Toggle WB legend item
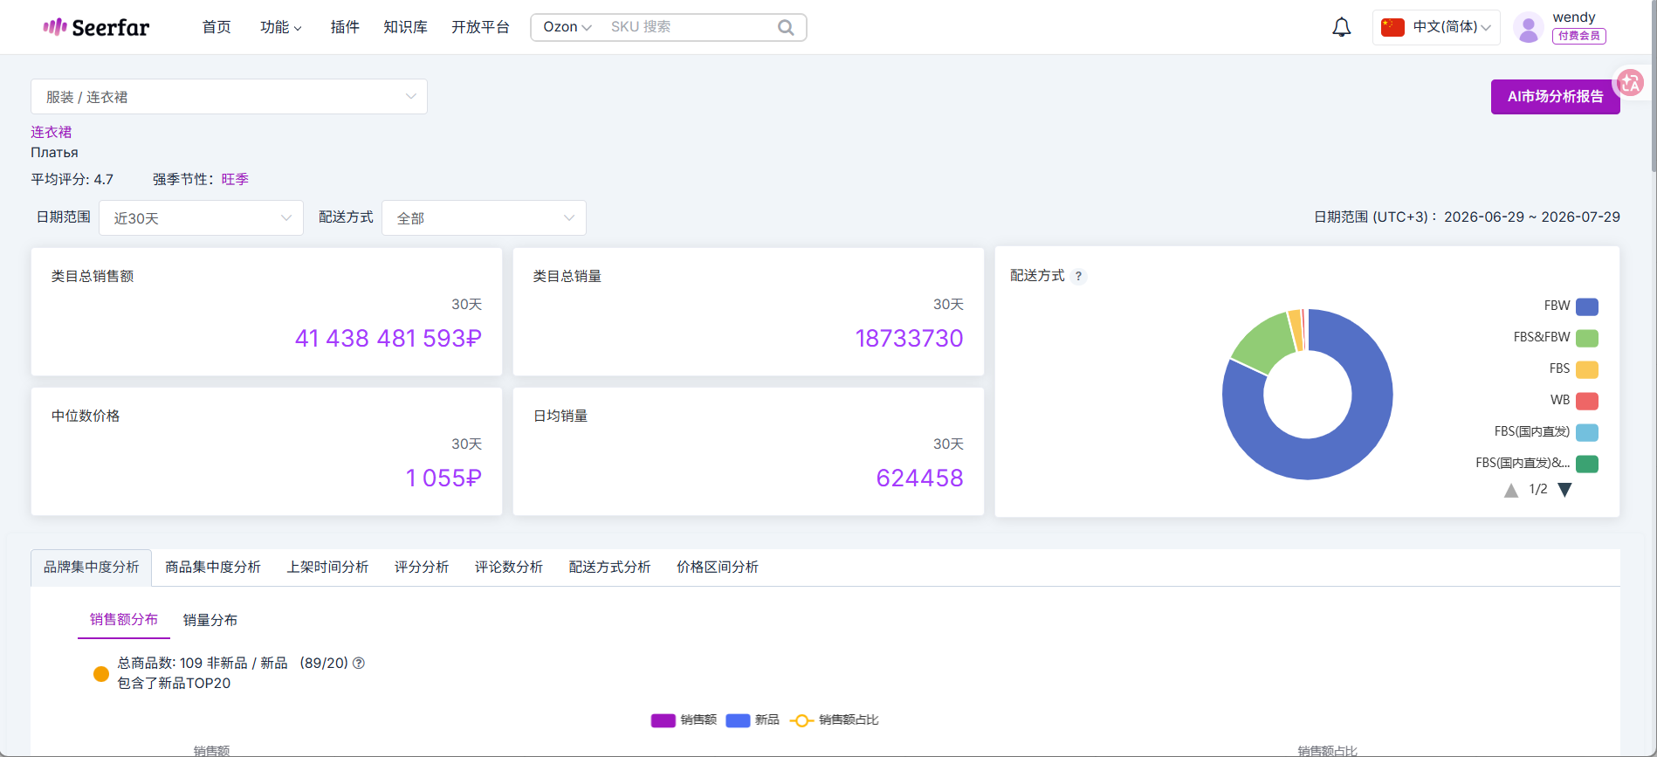This screenshot has height=757, width=1657. pyautogui.click(x=1574, y=401)
